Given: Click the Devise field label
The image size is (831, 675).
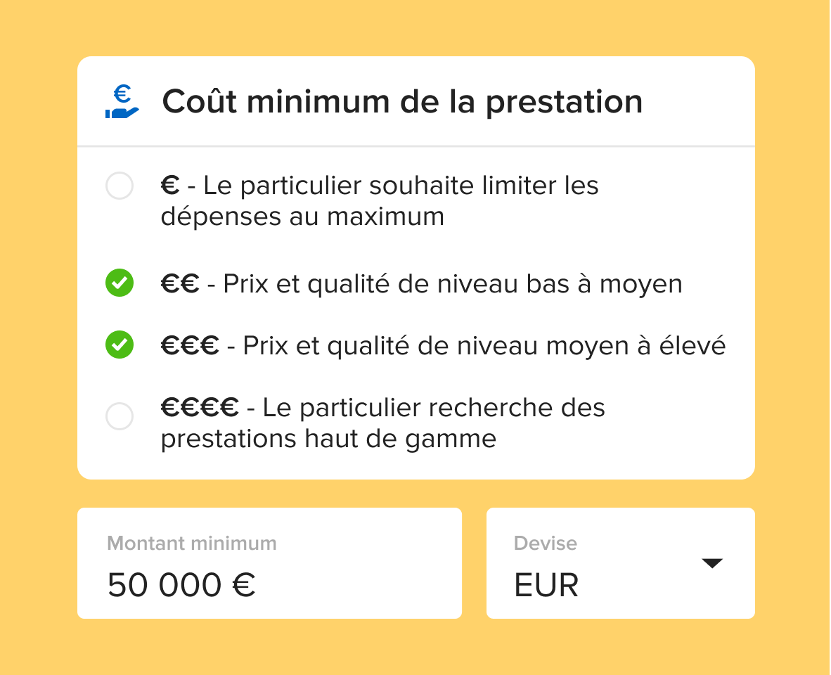Looking at the screenshot, I should click(x=545, y=544).
